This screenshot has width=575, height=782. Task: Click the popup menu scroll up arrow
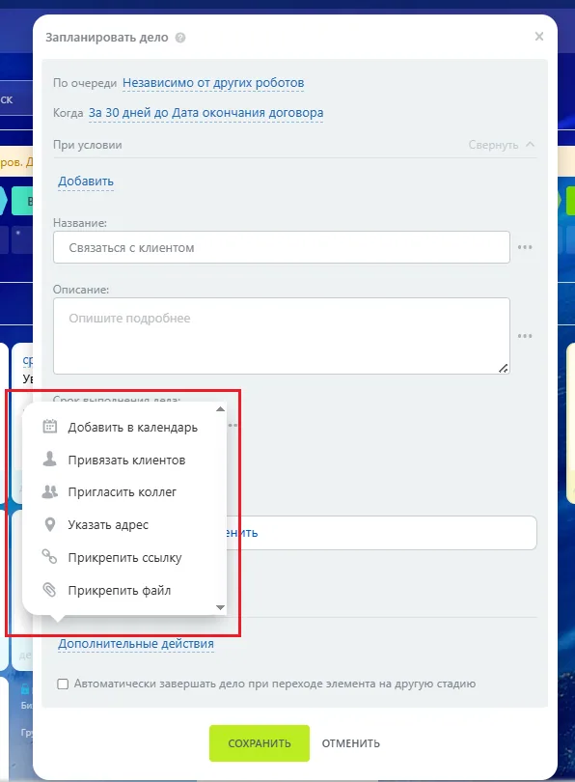coord(220,409)
